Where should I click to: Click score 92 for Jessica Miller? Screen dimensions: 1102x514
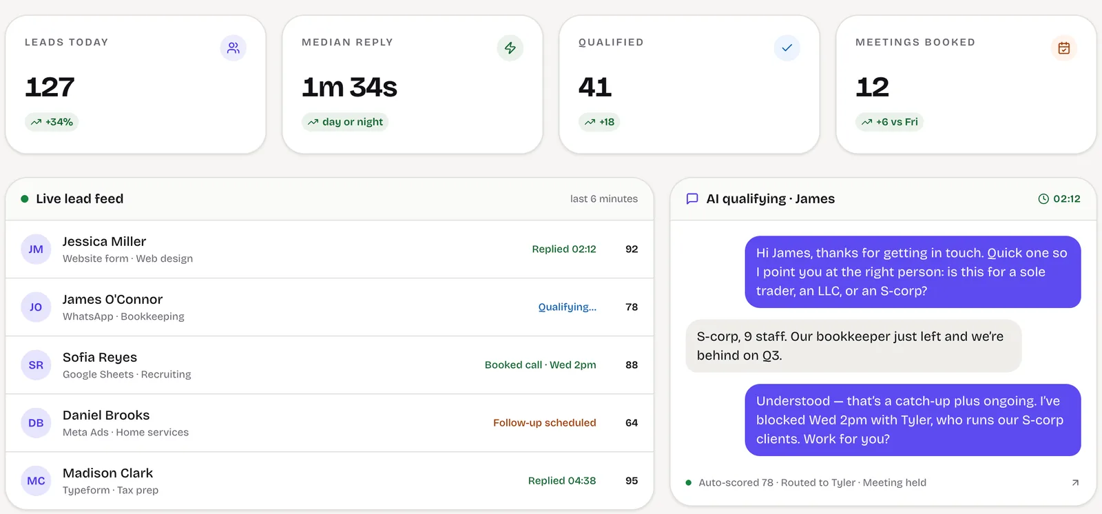pyautogui.click(x=632, y=249)
